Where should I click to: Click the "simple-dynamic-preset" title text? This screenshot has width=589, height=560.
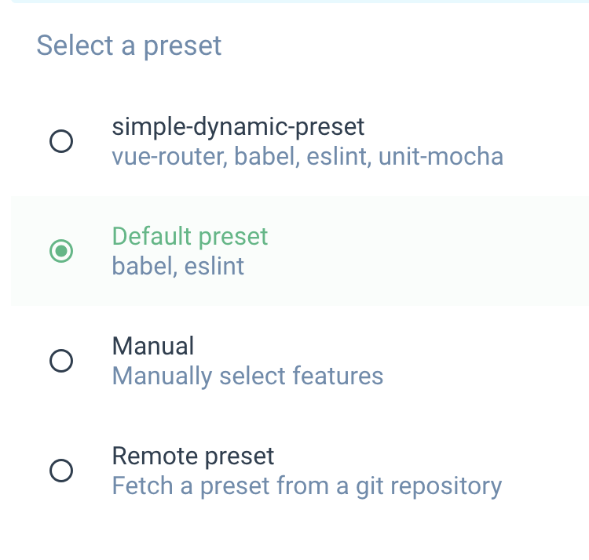[x=238, y=126]
